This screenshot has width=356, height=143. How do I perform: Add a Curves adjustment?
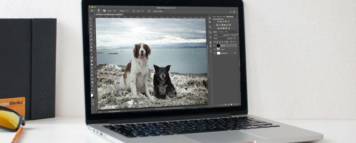223,21
